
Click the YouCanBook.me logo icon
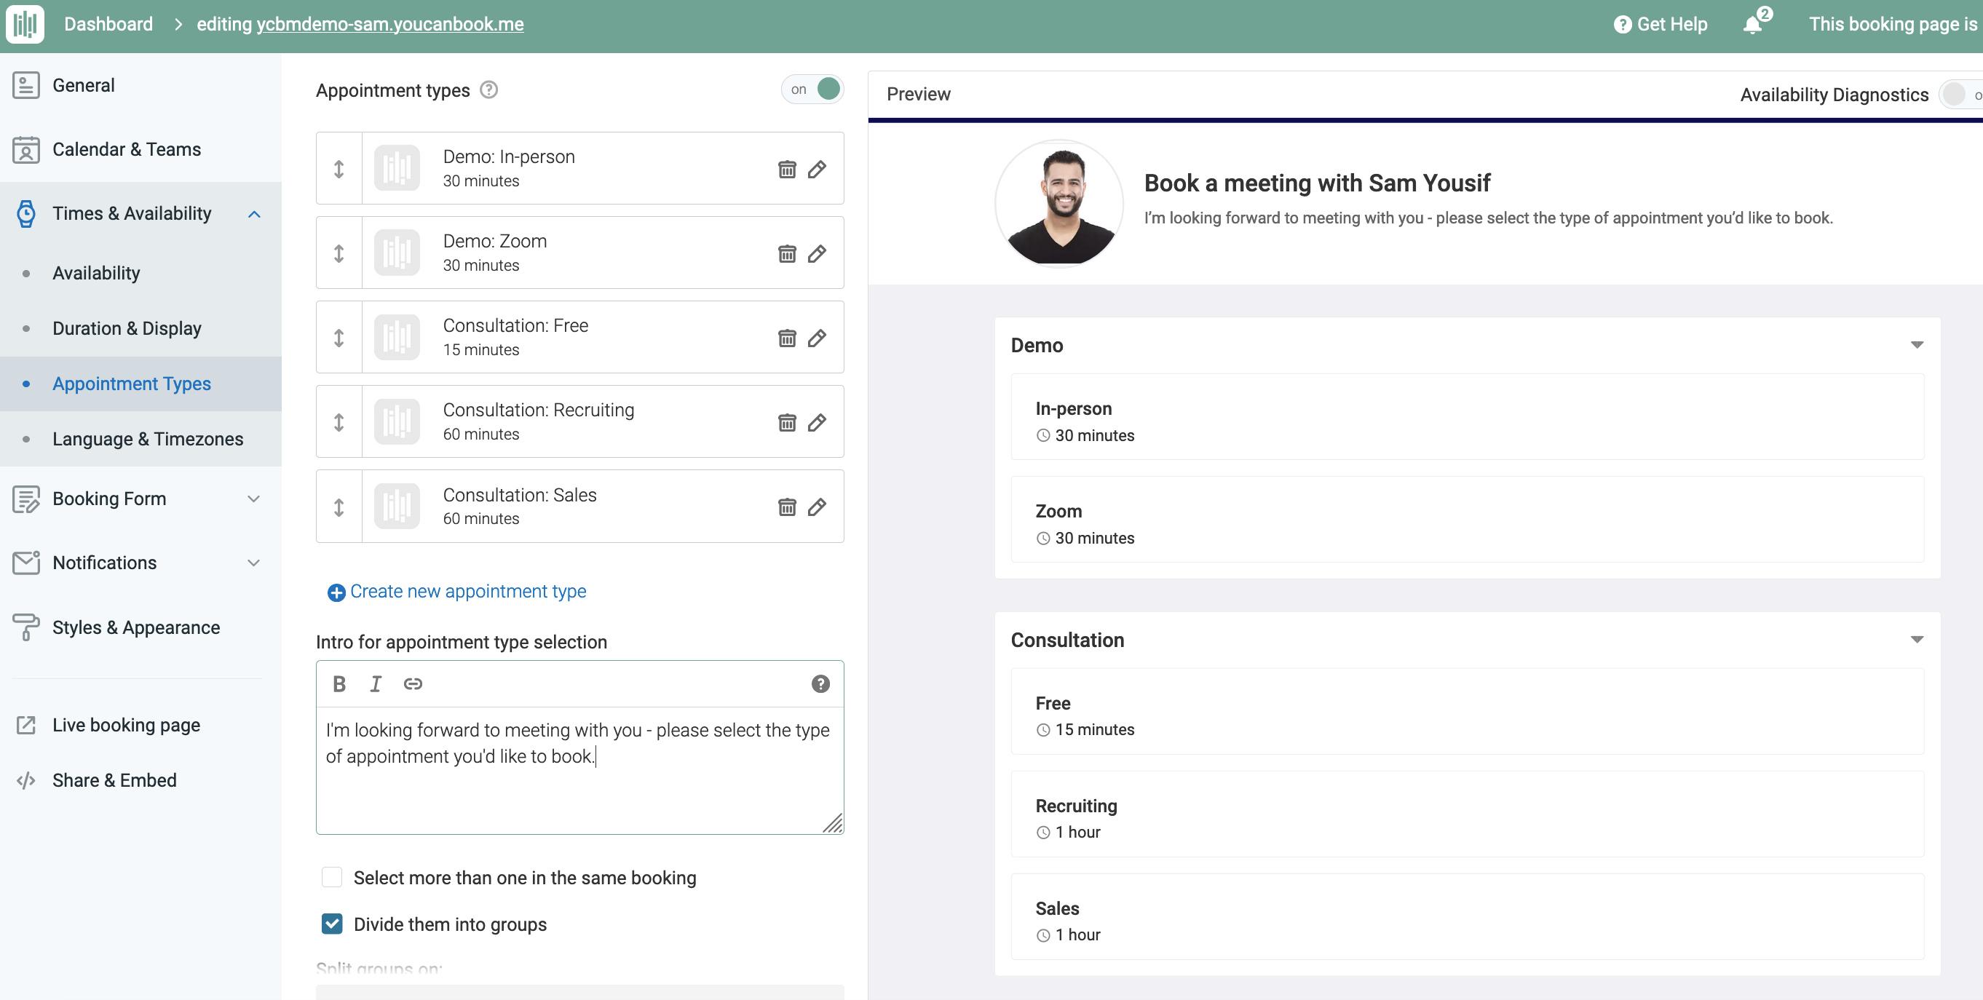pos(25,24)
